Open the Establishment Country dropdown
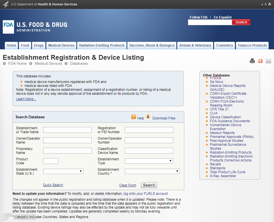 [152, 171]
